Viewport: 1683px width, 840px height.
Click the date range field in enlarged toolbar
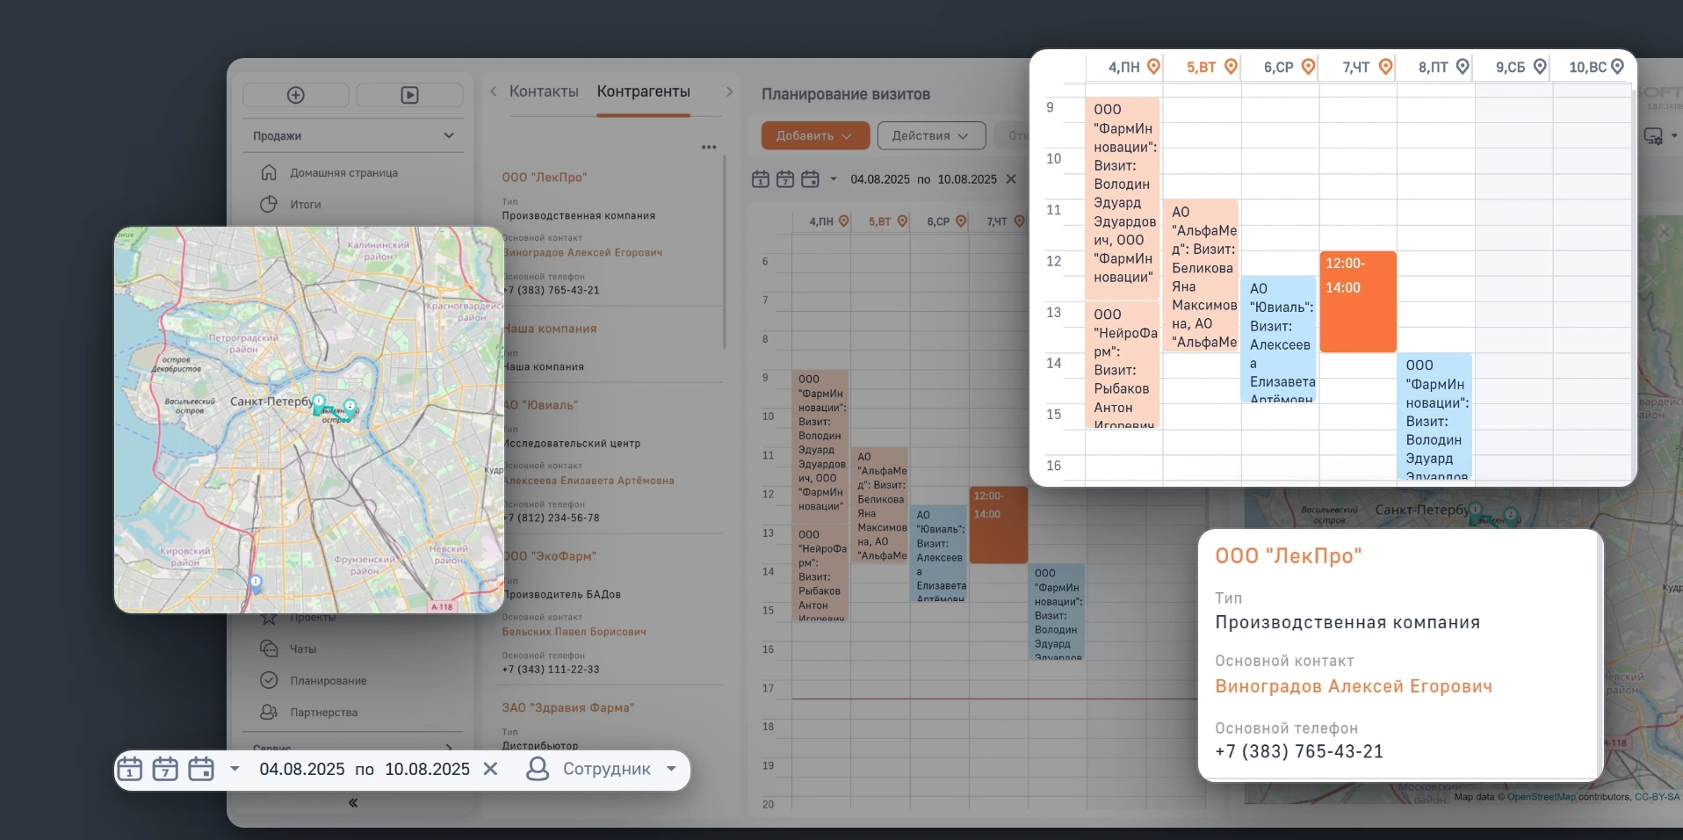click(x=365, y=770)
